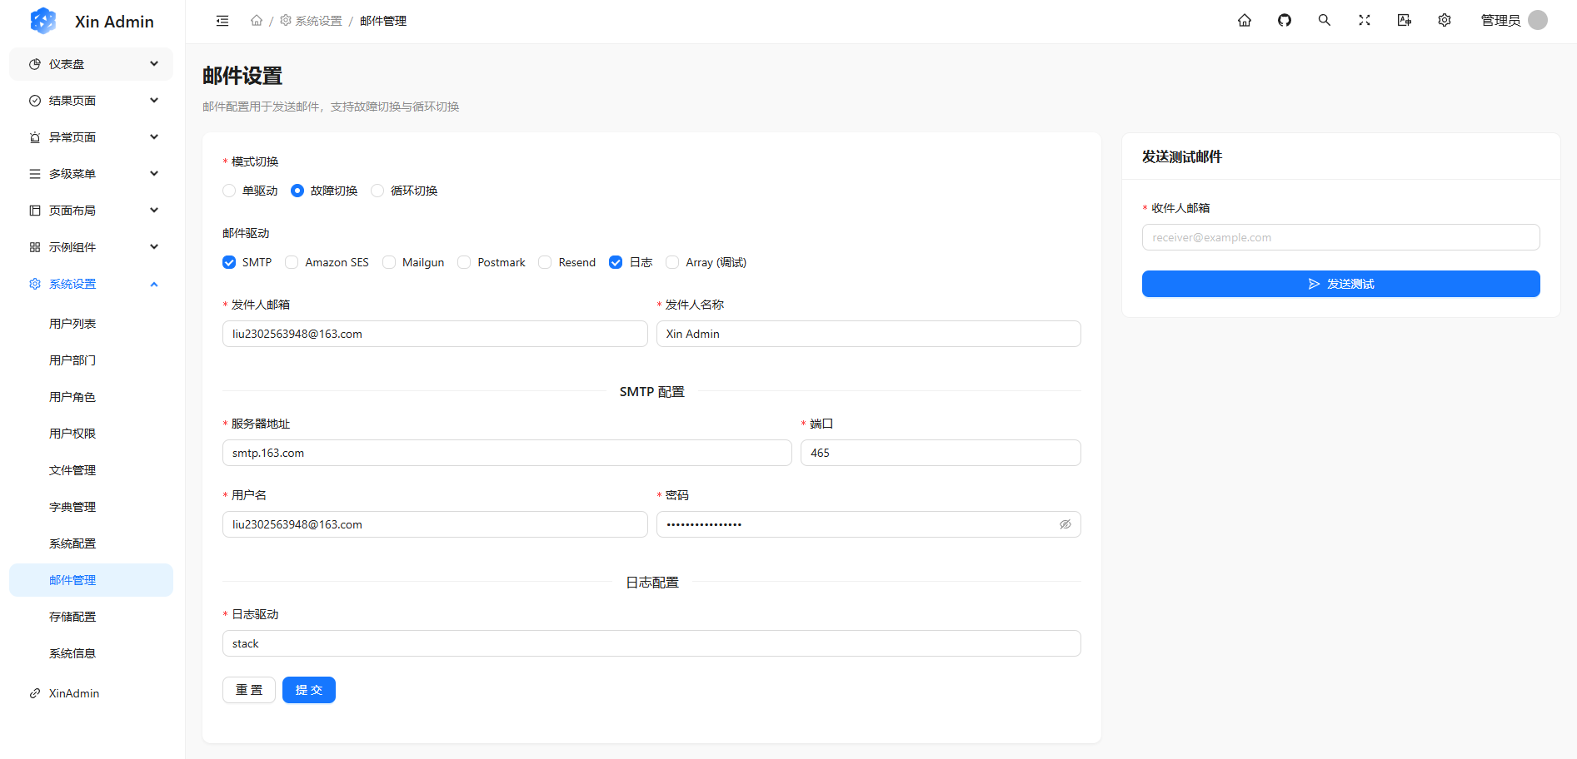Click the receiver email input field
The image size is (1577, 759).
[x=1340, y=237]
